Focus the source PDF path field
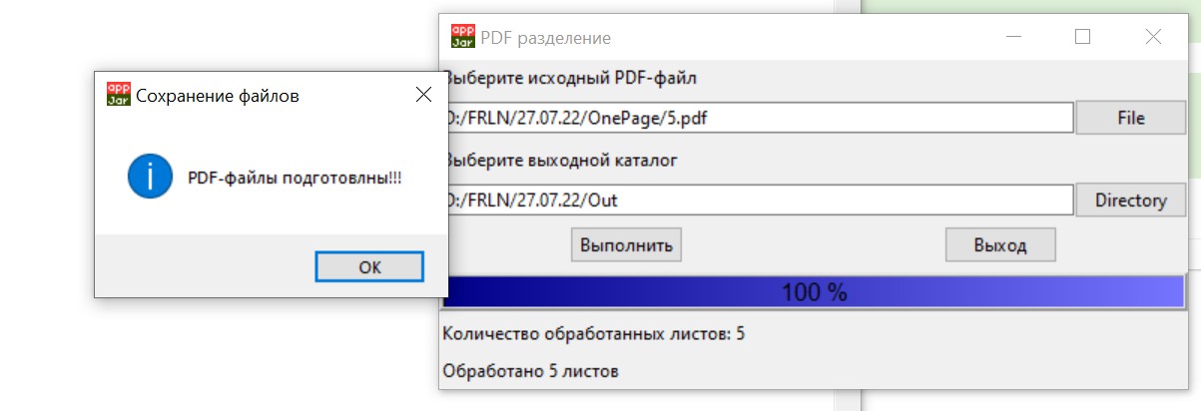The image size is (1201, 411). pyautogui.click(x=759, y=118)
